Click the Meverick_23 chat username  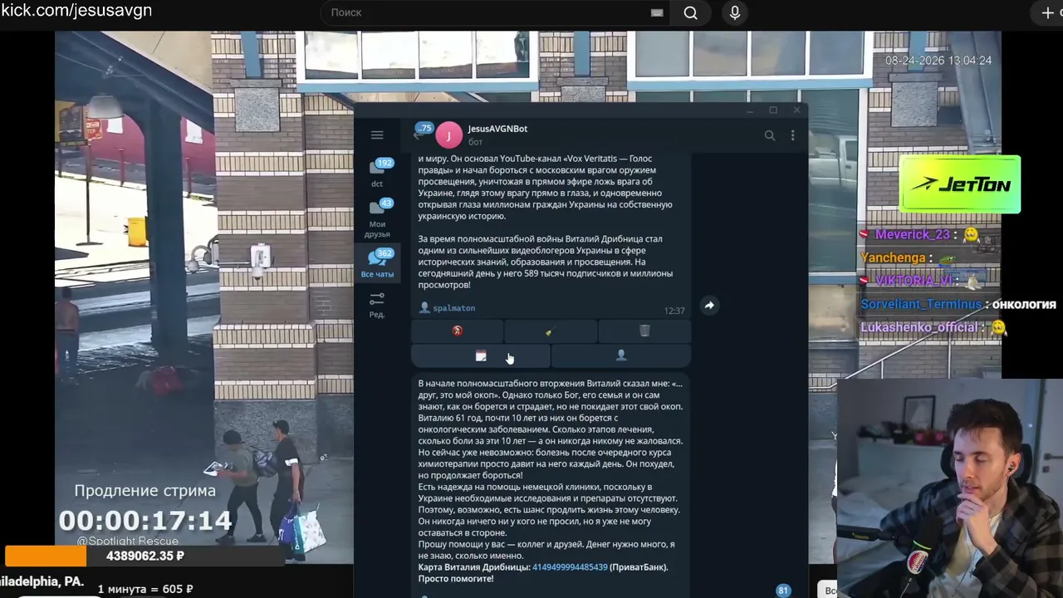pos(912,235)
